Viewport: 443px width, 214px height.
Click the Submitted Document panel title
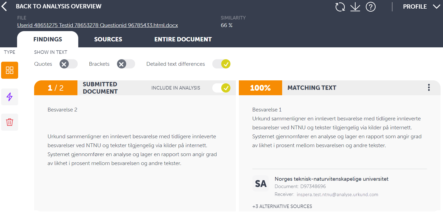100,88
